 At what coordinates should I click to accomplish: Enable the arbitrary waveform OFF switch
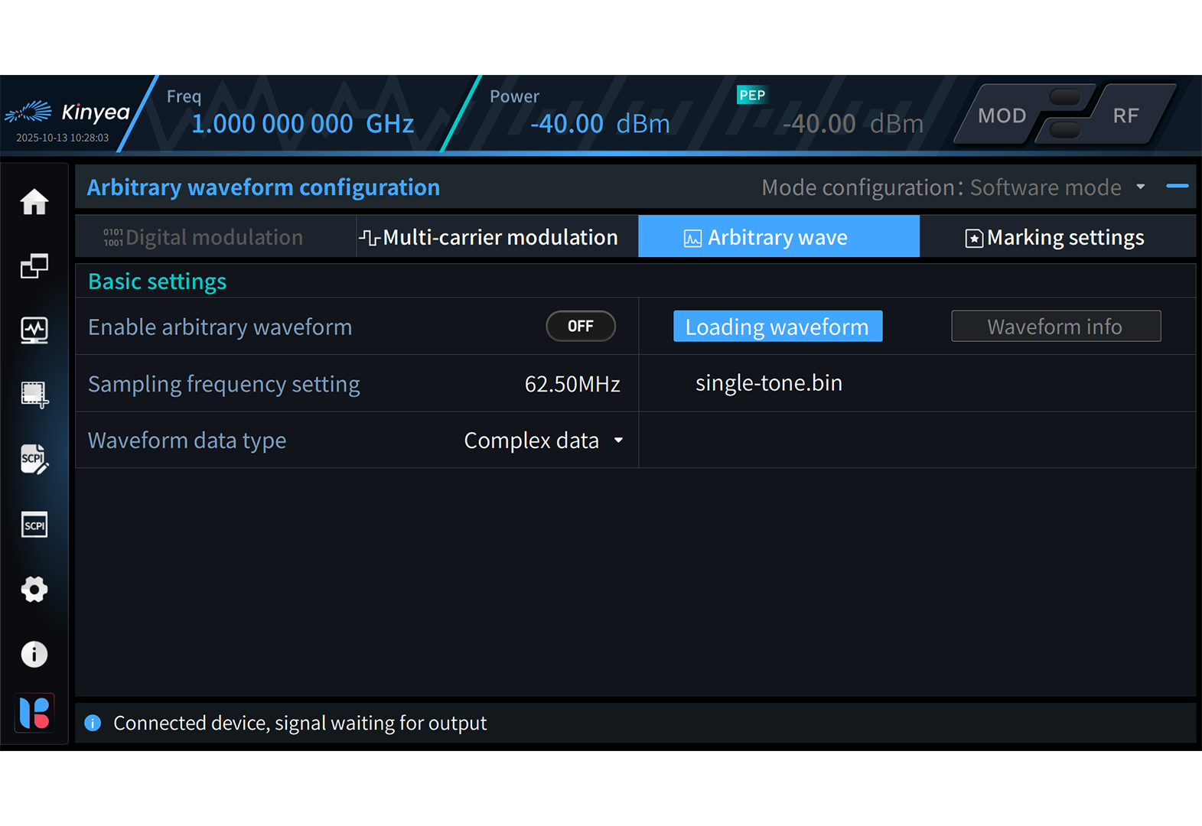pos(580,327)
